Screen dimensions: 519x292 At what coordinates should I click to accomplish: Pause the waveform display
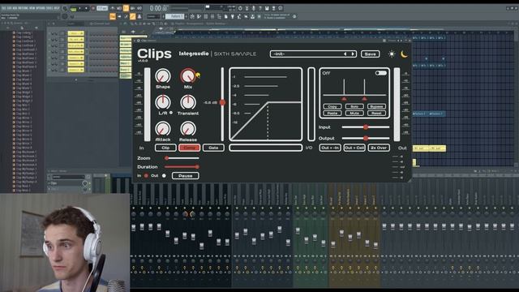(x=186, y=176)
